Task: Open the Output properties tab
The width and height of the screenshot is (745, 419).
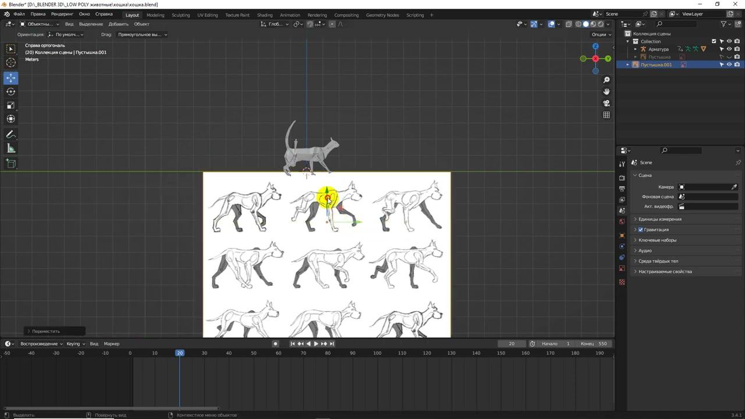Action: point(622,189)
